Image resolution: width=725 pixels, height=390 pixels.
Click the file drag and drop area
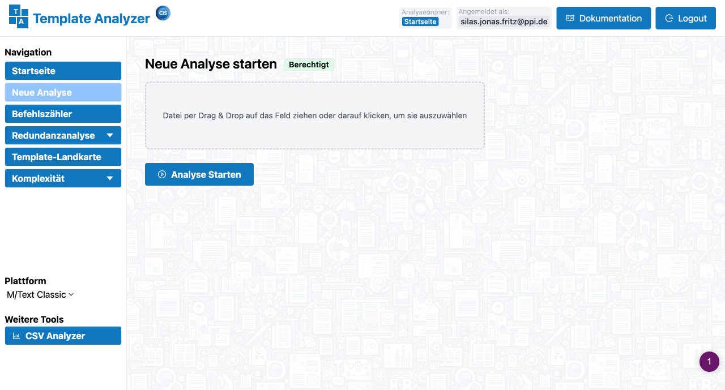pyautogui.click(x=315, y=115)
